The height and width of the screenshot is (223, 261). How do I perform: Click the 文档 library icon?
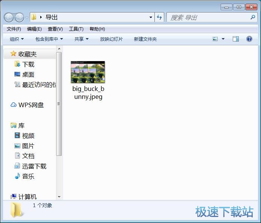click(17, 155)
